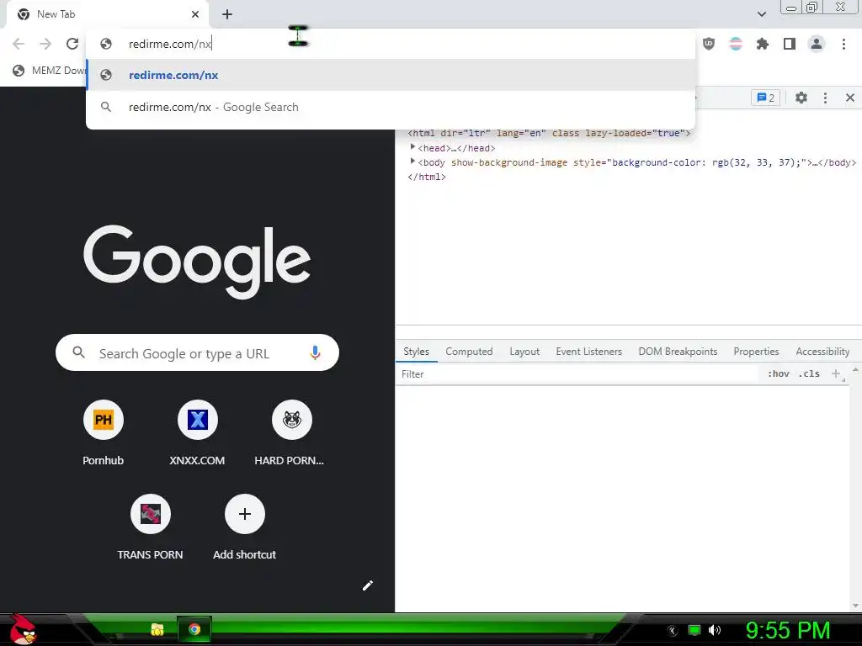This screenshot has width=862, height=646.
Task: Click the styles pane scroll up arrow
Action: click(x=855, y=370)
